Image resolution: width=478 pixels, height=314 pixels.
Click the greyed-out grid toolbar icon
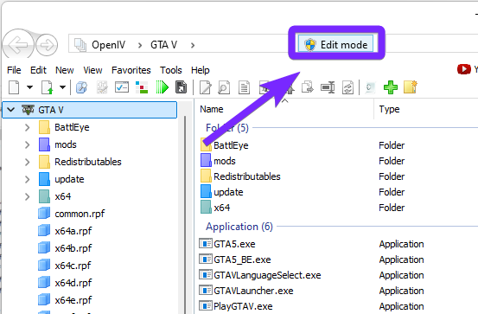(x=102, y=87)
